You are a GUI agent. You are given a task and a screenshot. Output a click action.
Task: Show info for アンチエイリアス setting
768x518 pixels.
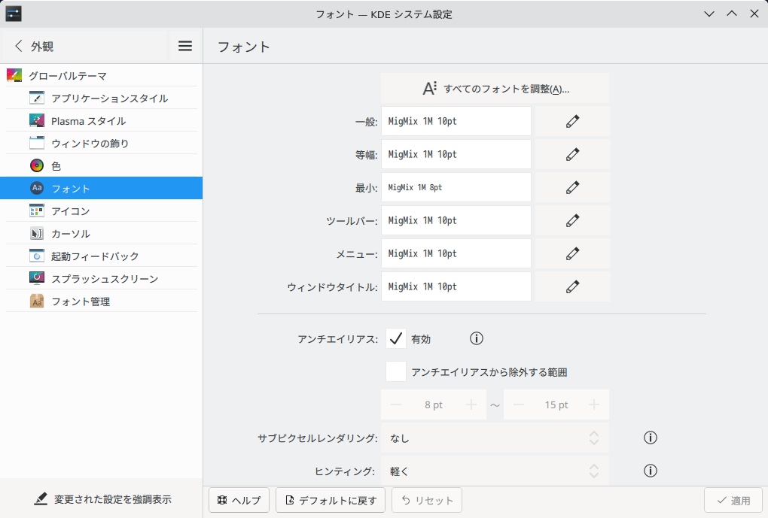click(x=476, y=338)
